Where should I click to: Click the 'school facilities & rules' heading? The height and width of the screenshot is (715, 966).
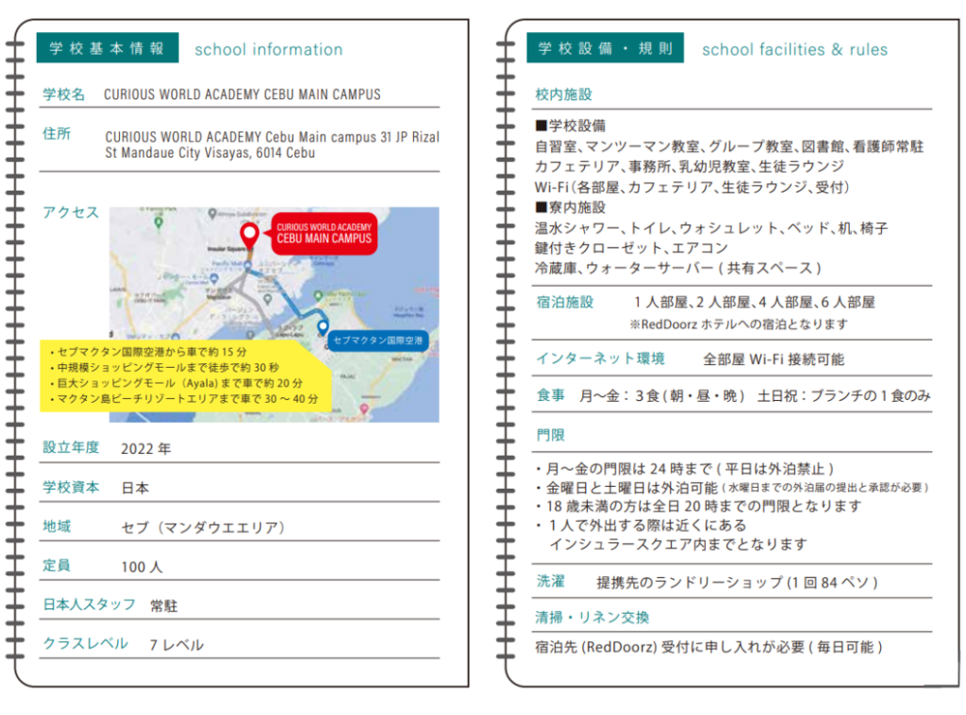(x=794, y=49)
